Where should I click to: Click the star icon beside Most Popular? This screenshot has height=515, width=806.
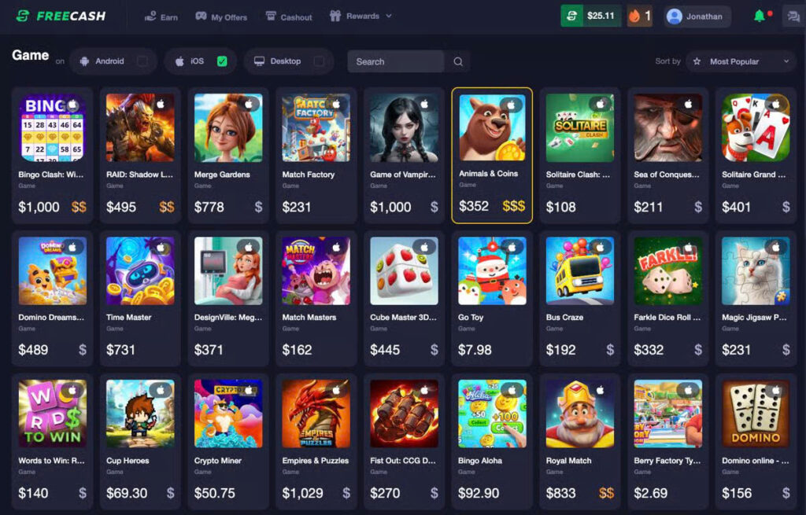(697, 61)
